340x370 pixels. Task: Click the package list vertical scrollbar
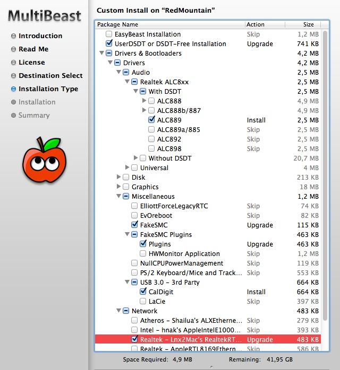click(x=325, y=175)
